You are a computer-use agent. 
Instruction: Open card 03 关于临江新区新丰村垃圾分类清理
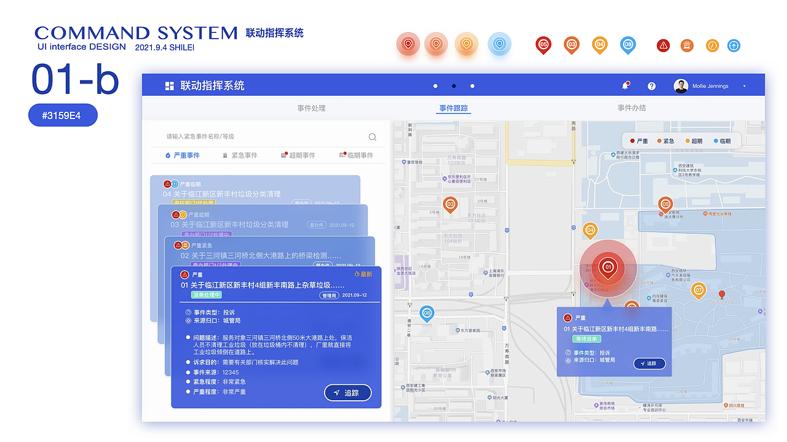coord(229,225)
